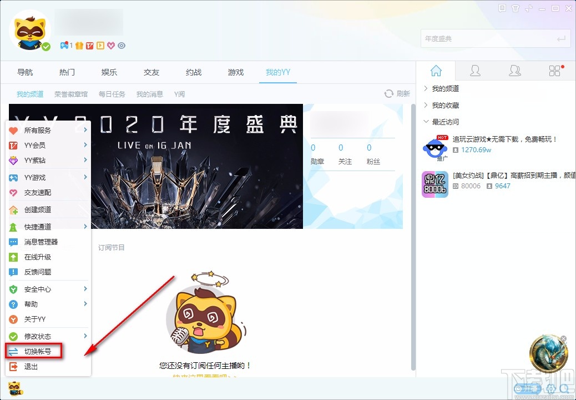Toggle the eye visibility icon under profile
The height and width of the screenshot is (400, 576).
122,46
